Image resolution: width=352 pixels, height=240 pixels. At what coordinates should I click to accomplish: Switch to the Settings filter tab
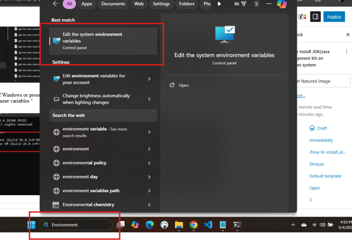click(161, 4)
